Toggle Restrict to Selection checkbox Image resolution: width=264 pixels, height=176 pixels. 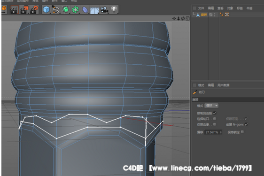click(x=215, y=113)
